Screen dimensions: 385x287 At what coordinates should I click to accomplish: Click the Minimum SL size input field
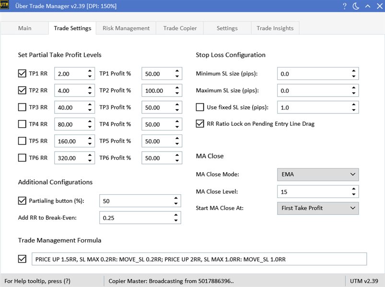pos(312,74)
